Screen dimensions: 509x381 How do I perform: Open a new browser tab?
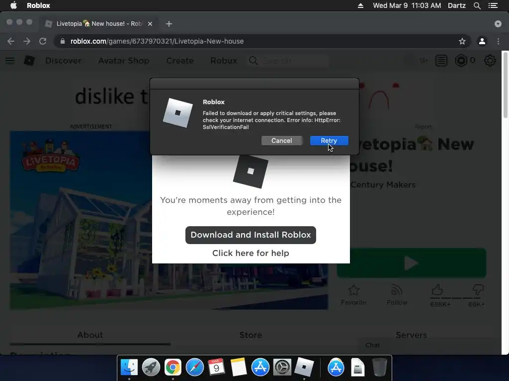click(x=169, y=24)
